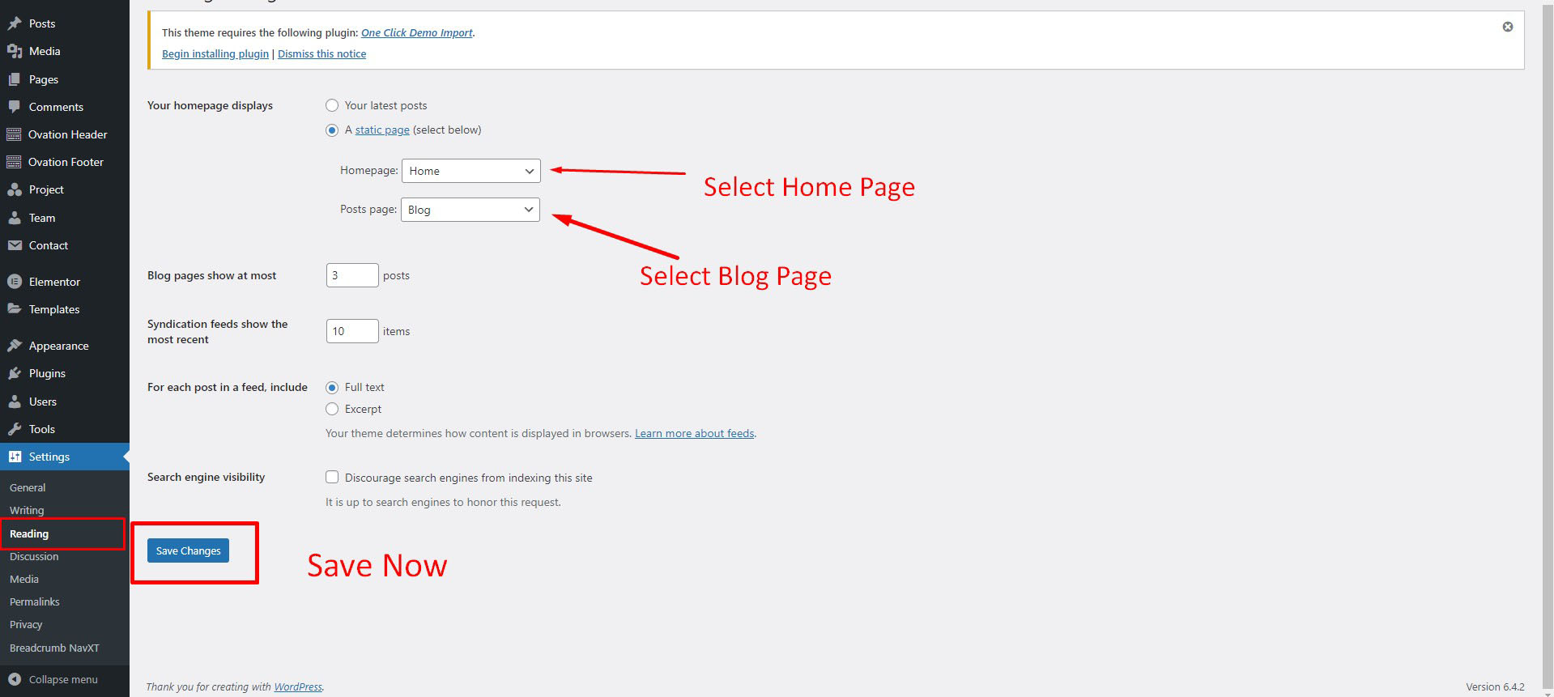Click the Plugins plug icon
This screenshot has width=1554, height=697.
pos(15,373)
